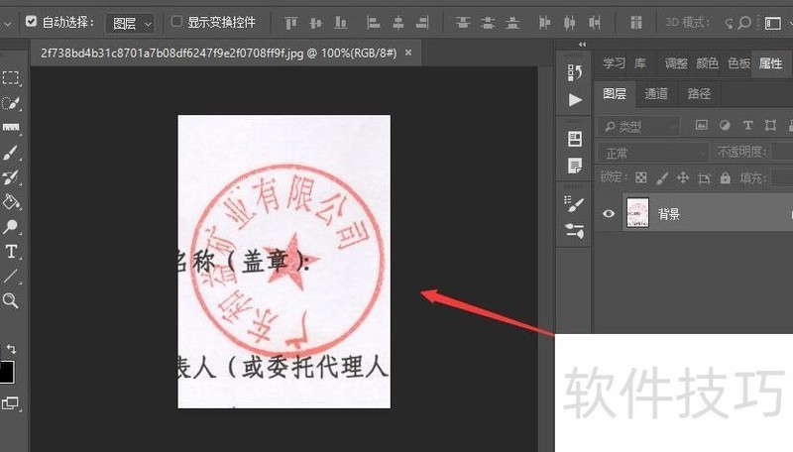Expand the 类型 layer filter dropdown
Viewport: 793px width, 452px height.
(639, 126)
